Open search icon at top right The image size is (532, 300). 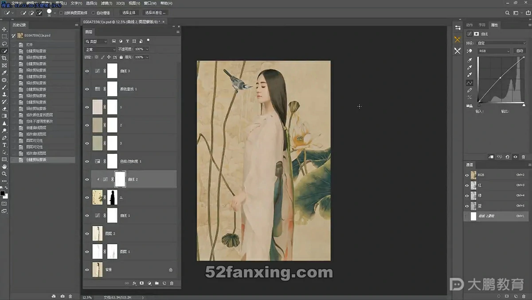click(508, 13)
